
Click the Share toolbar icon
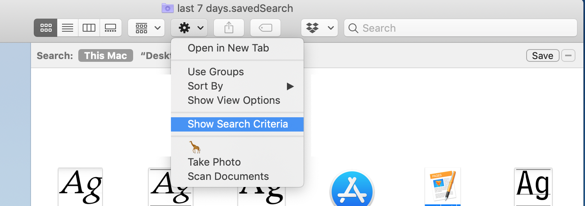229,28
